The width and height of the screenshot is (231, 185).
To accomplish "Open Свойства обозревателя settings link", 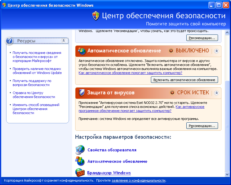I will (x=112, y=150).
